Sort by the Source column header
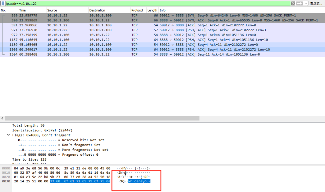Image resolution: width=325 pixels, height=192 pixels. click(x=67, y=10)
